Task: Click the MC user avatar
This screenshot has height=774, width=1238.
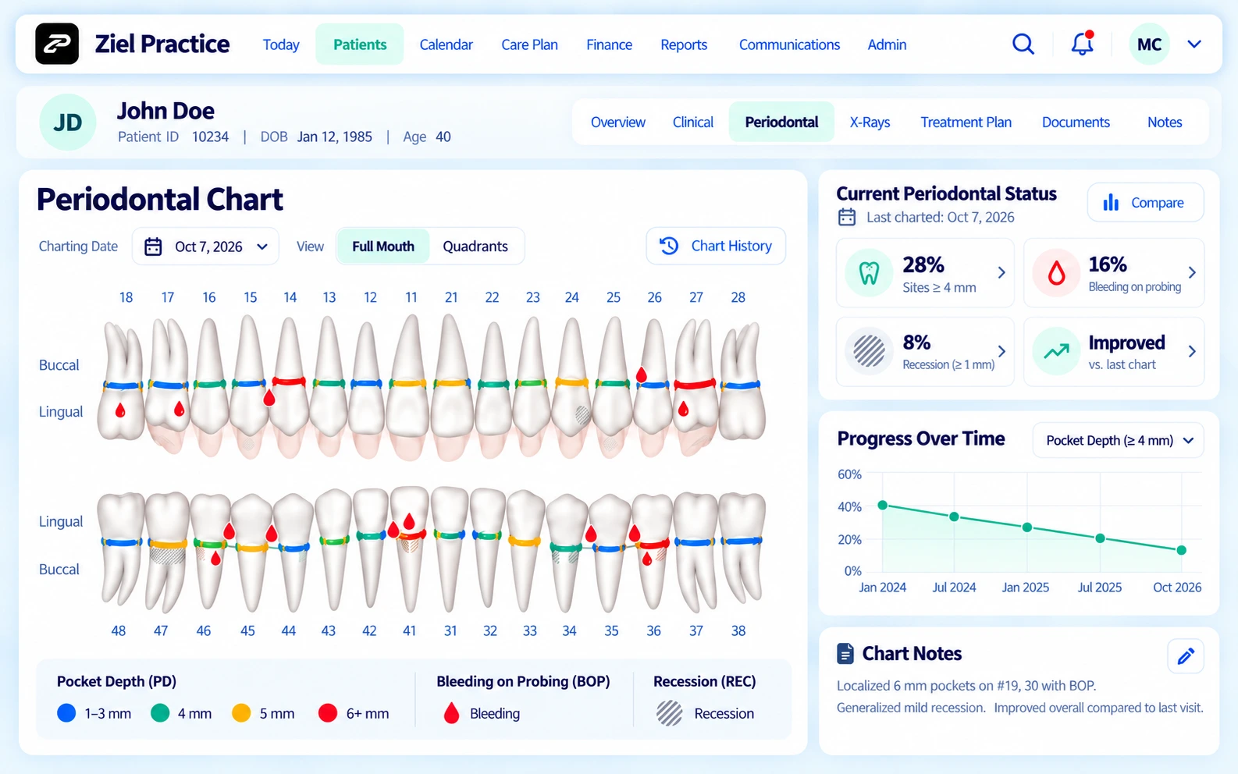Action: [1149, 44]
